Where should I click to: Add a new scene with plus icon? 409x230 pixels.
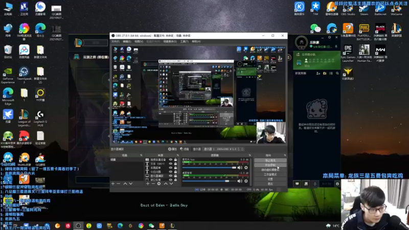(113, 184)
